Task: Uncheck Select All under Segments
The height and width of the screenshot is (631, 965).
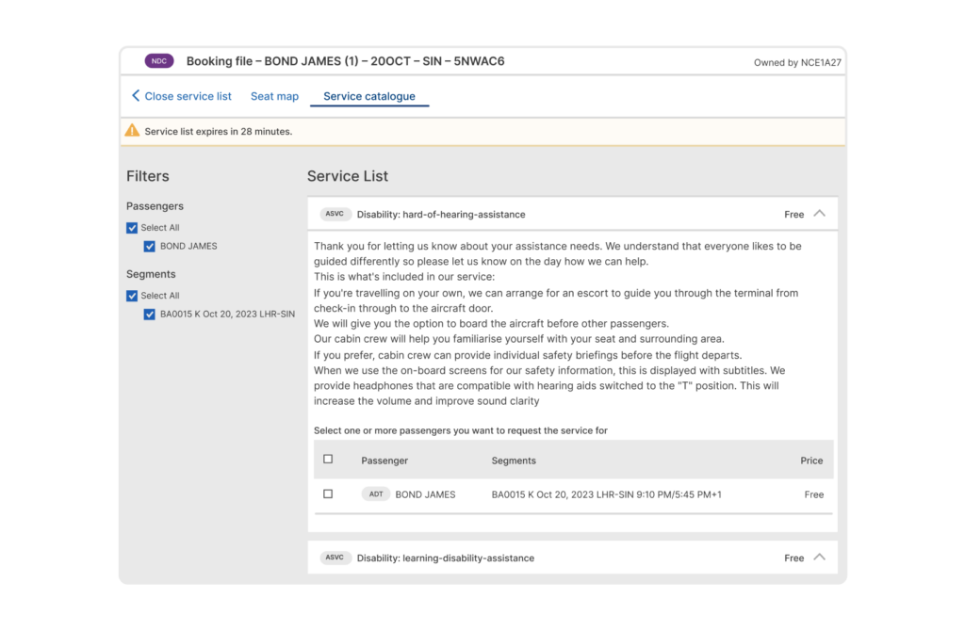Action: point(132,295)
